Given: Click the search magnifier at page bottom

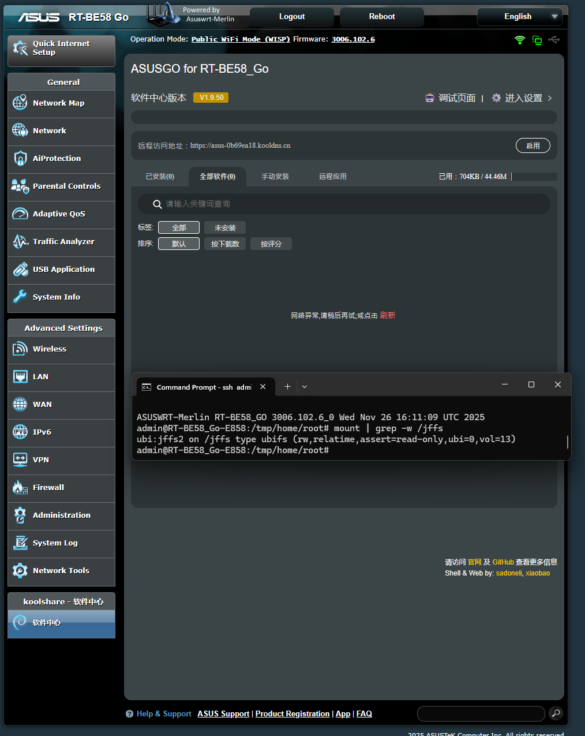Looking at the screenshot, I should (x=556, y=713).
